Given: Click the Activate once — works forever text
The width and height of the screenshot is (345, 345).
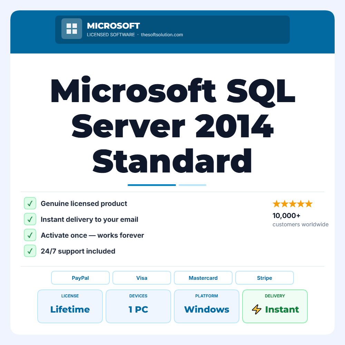Looking at the screenshot, I should [x=92, y=235].
